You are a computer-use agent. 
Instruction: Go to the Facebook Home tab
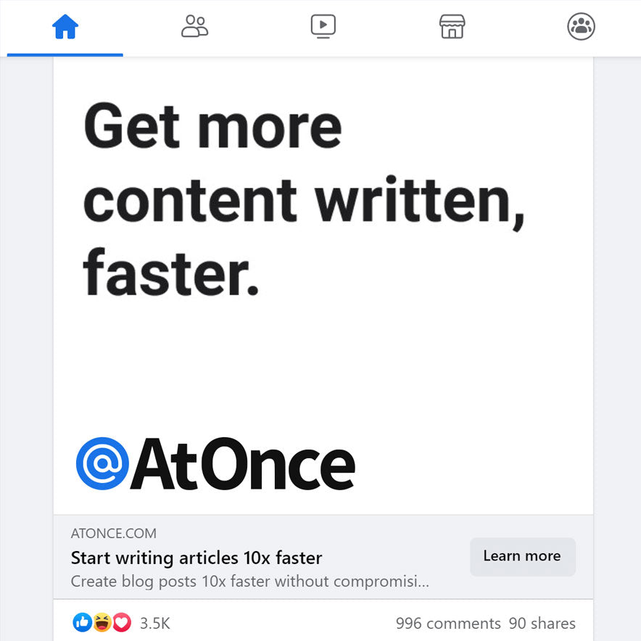(x=65, y=27)
